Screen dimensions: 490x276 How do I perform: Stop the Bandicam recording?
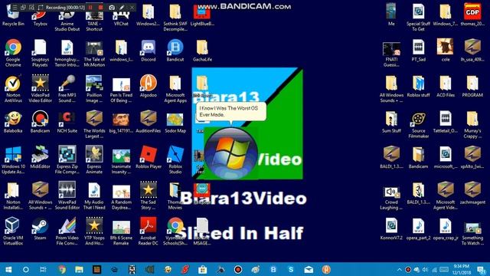point(100,7)
